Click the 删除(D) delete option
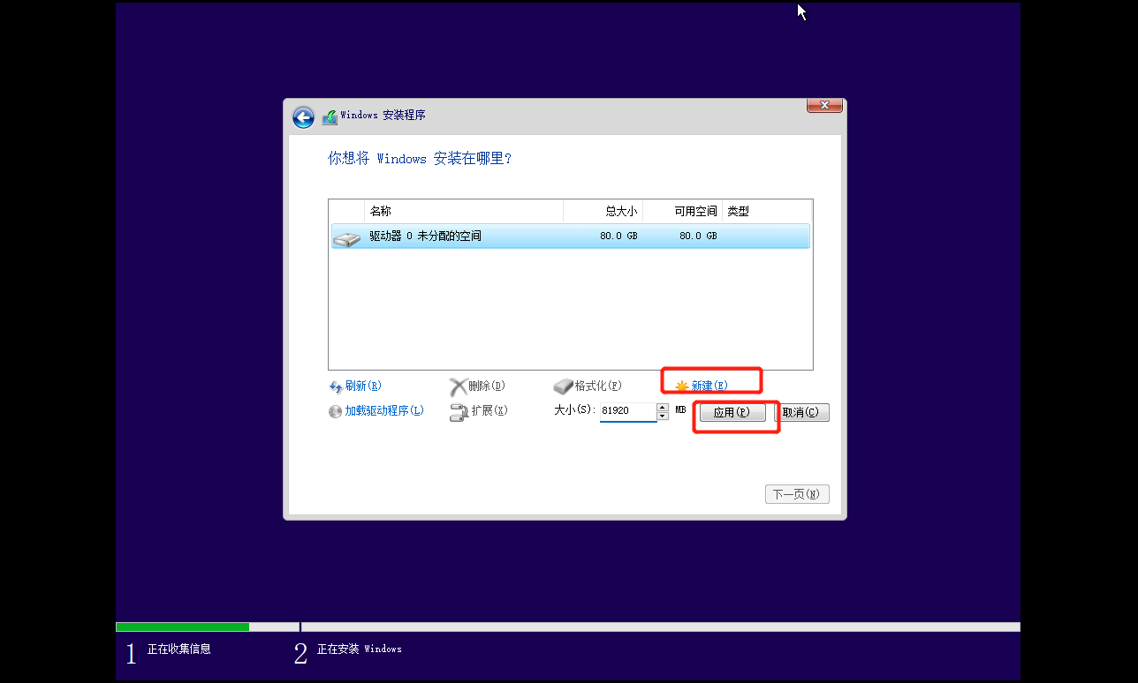 click(x=487, y=387)
